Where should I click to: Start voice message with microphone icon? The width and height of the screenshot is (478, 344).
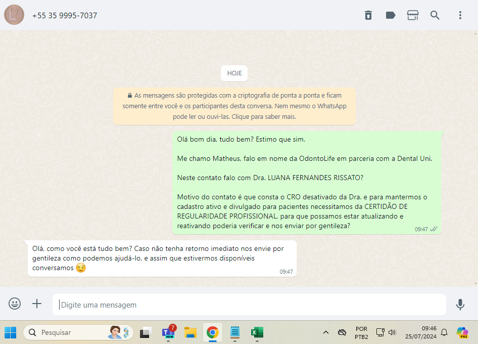point(460,305)
